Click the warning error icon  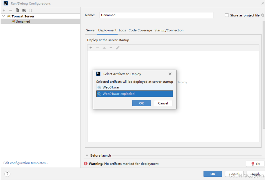86,164
